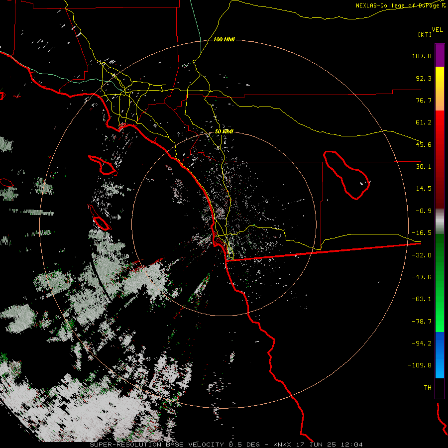Click the Super-Resolution Base Velocity caption
This screenshot has width=448, height=448.
[226, 445]
